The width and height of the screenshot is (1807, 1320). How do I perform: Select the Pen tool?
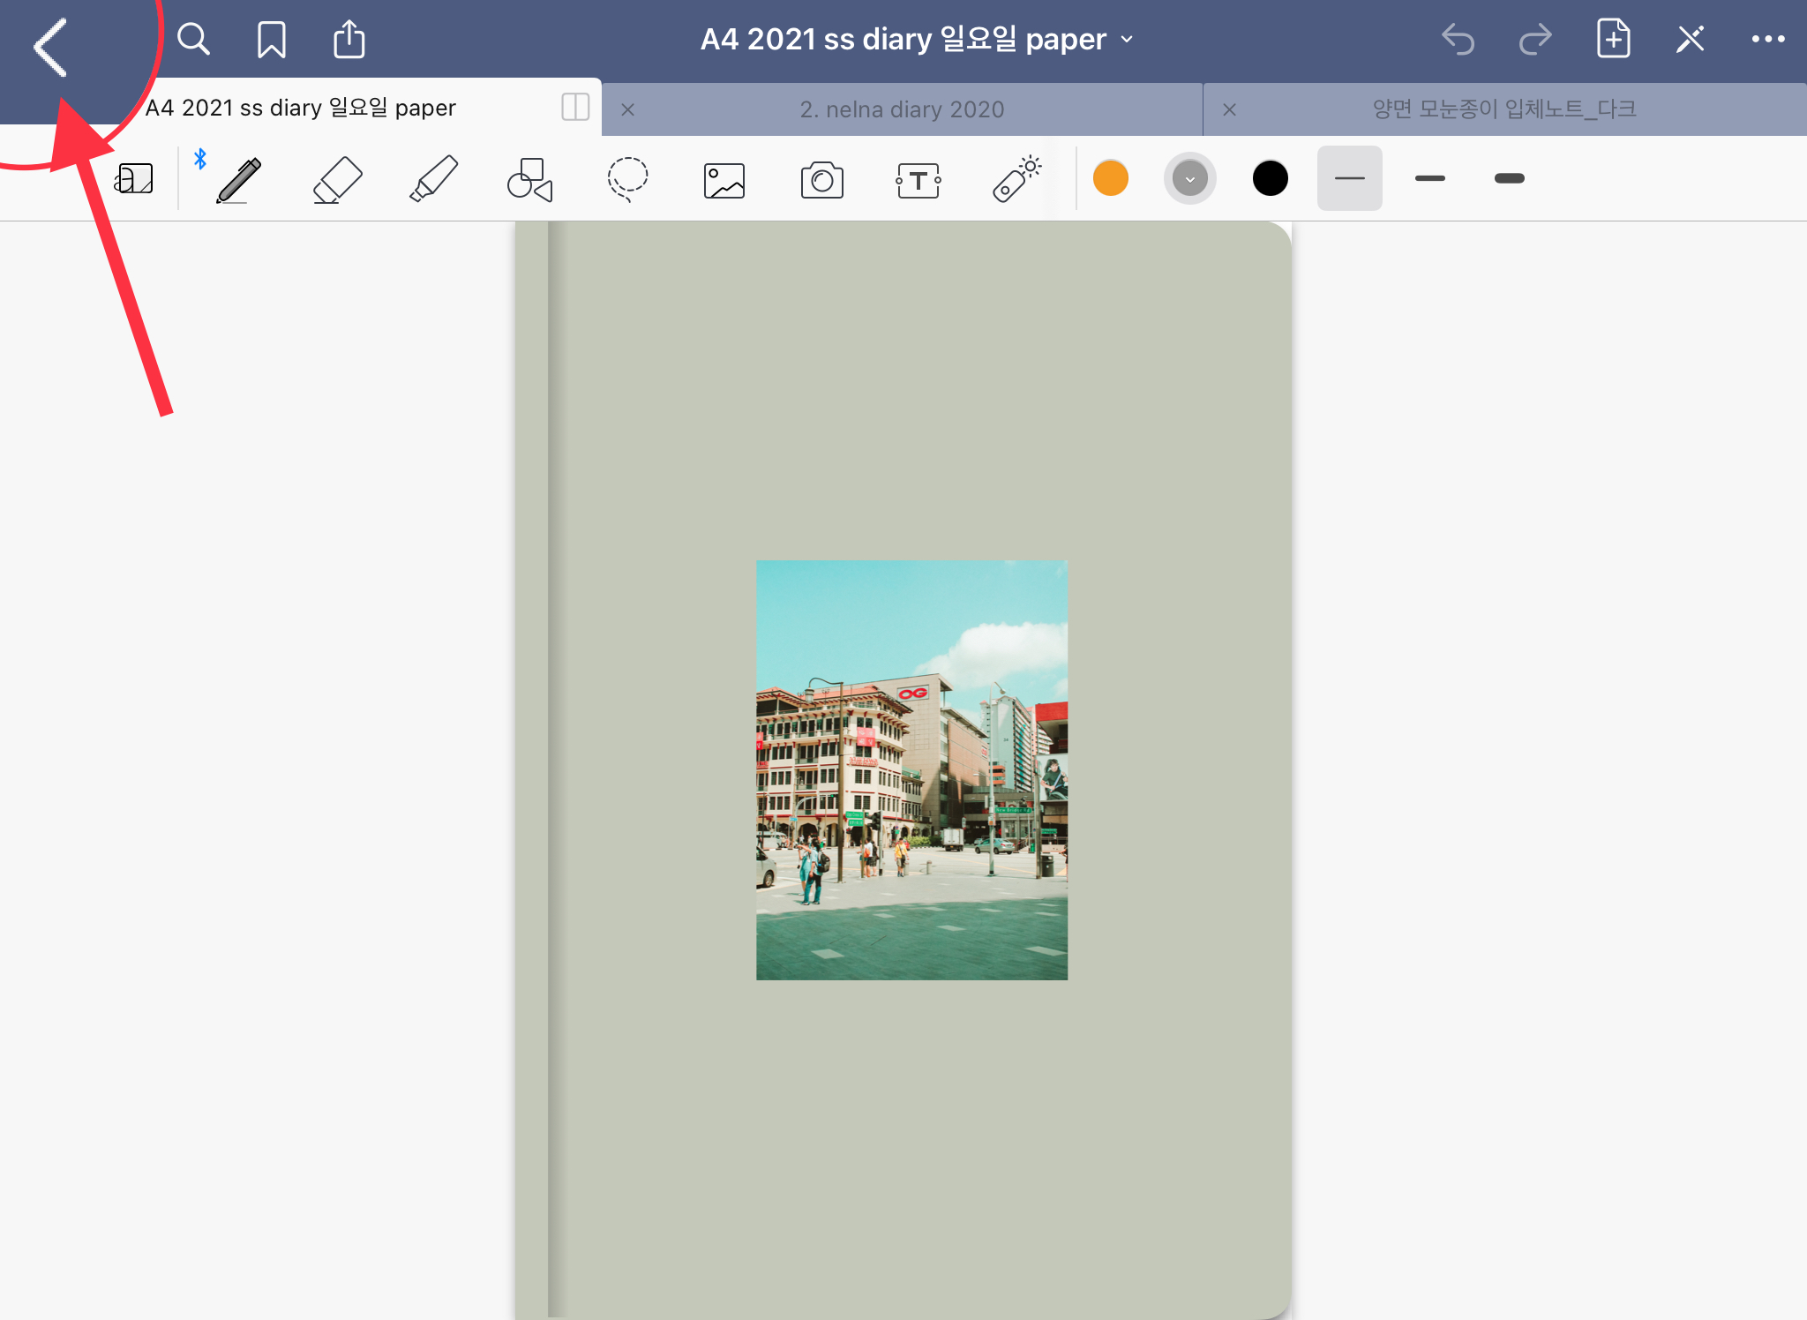(x=238, y=180)
